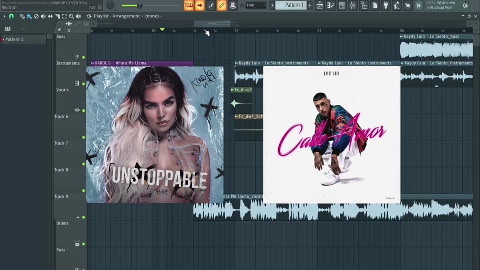Open the Mixer view icon
This screenshot has width=480, height=270.
[x=353, y=5]
